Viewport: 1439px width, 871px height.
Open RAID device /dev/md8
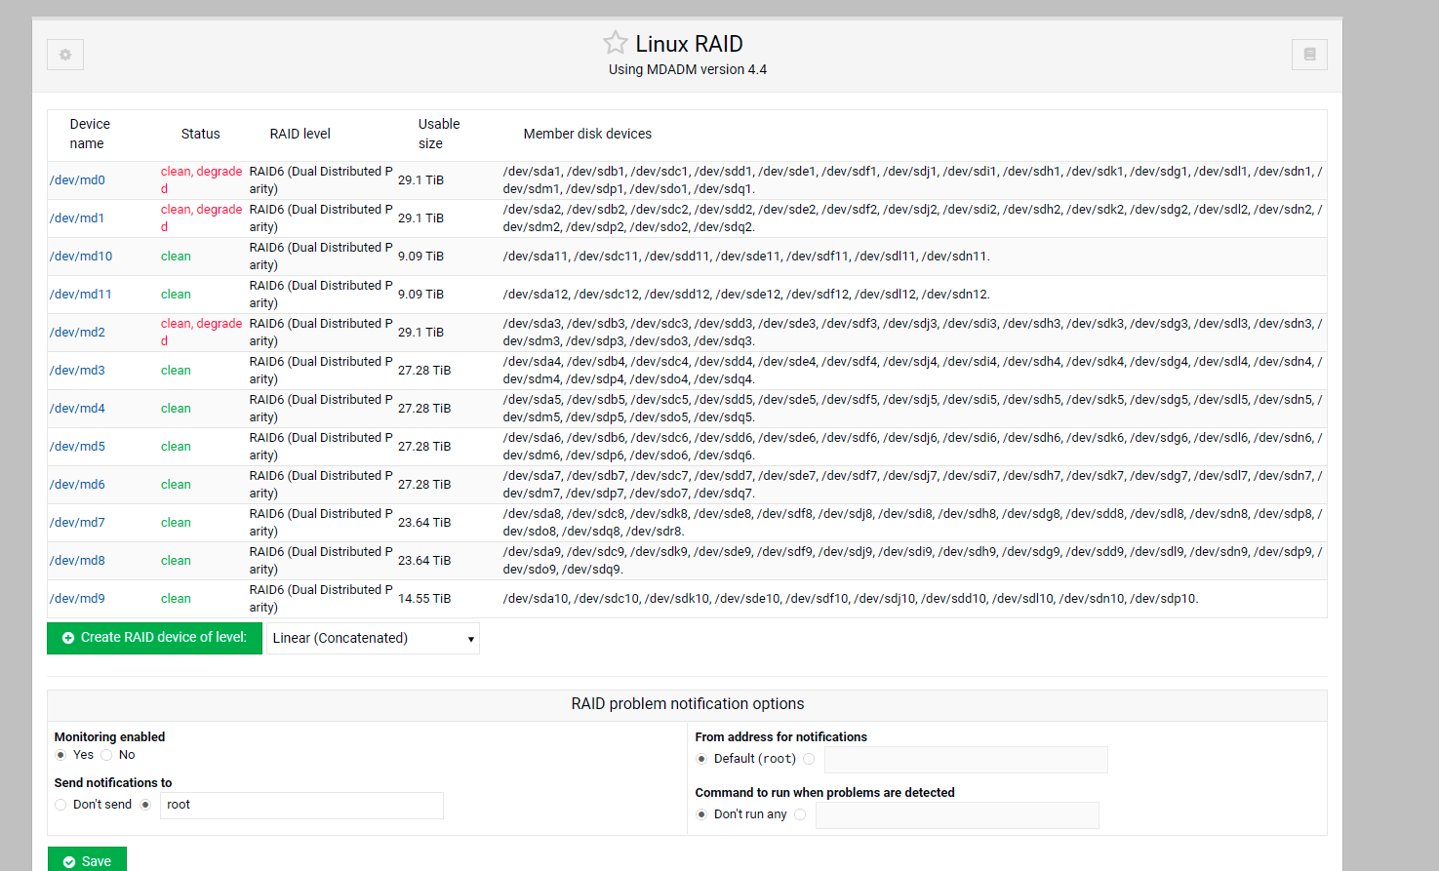[77, 561]
